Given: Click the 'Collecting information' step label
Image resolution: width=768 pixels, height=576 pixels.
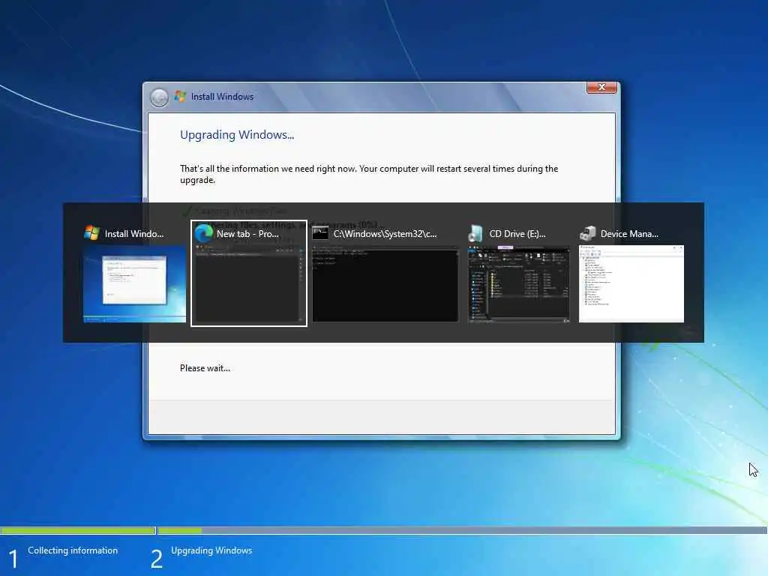Looking at the screenshot, I should [x=73, y=550].
